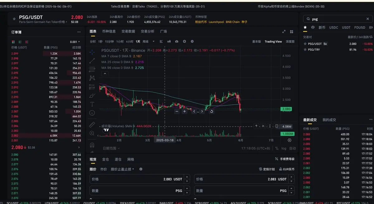Select the crosshair cursor drawing tool
The width and height of the screenshot is (374, 204).
click(x=92, y=52)
